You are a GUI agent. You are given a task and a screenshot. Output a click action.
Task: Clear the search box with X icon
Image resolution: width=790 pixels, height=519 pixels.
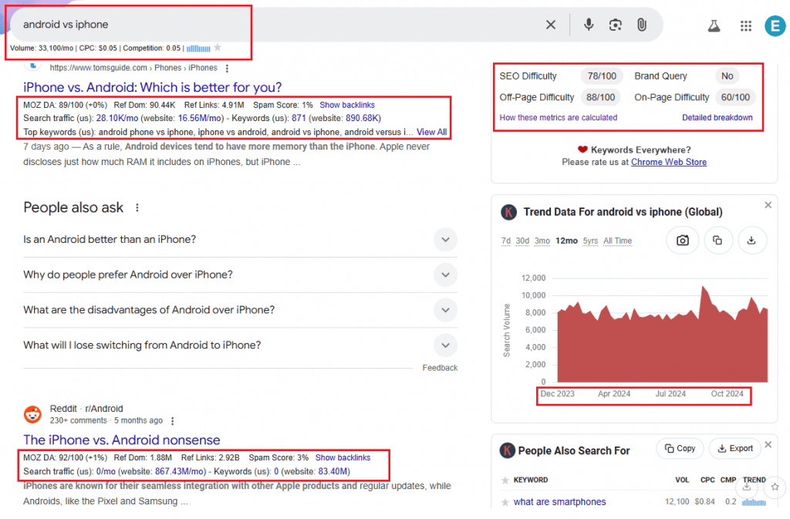(x=551, y=25)
